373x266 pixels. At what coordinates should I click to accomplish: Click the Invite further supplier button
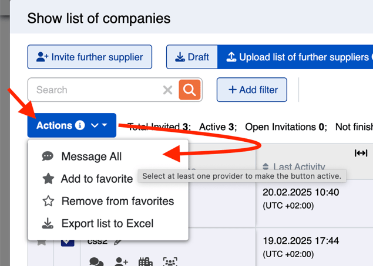coord(90,57)
